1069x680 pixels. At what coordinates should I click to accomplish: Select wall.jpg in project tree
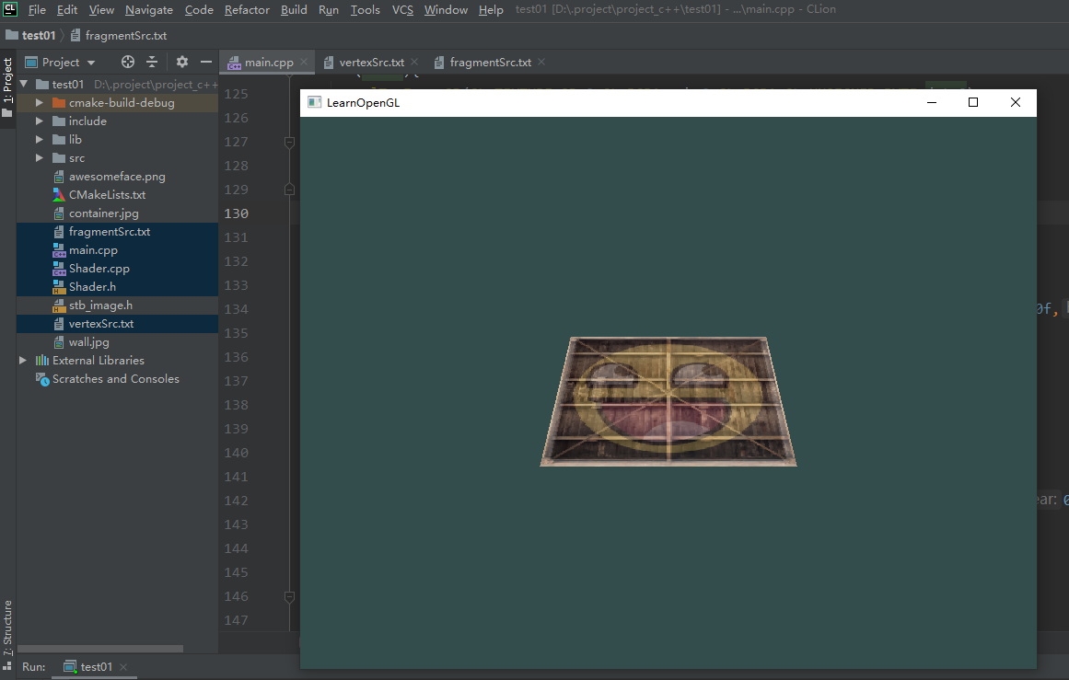88,342
